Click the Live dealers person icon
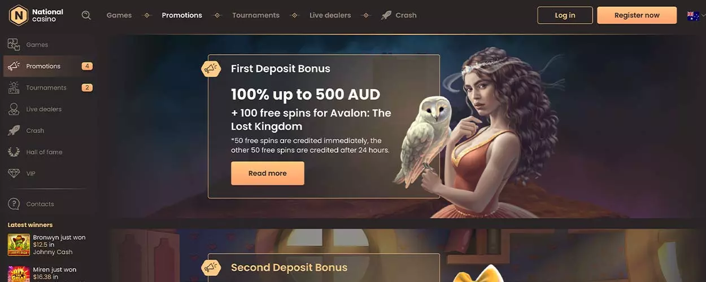The image size is (706, 282). pyautogui.click(x=14, y=109)
